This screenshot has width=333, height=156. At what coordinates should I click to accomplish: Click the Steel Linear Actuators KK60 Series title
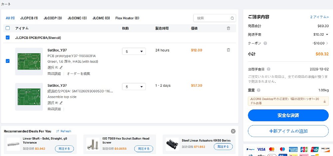206,140
